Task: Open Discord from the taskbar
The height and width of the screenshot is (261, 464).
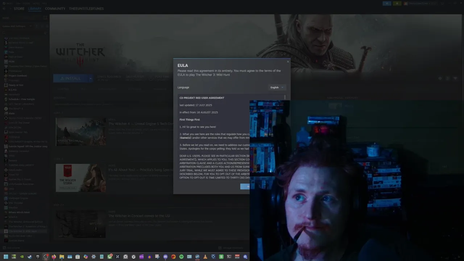Action: [165, 257]
